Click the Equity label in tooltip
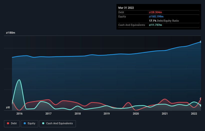The height and width of the screenshot is (131, 205). coord(122,16)
